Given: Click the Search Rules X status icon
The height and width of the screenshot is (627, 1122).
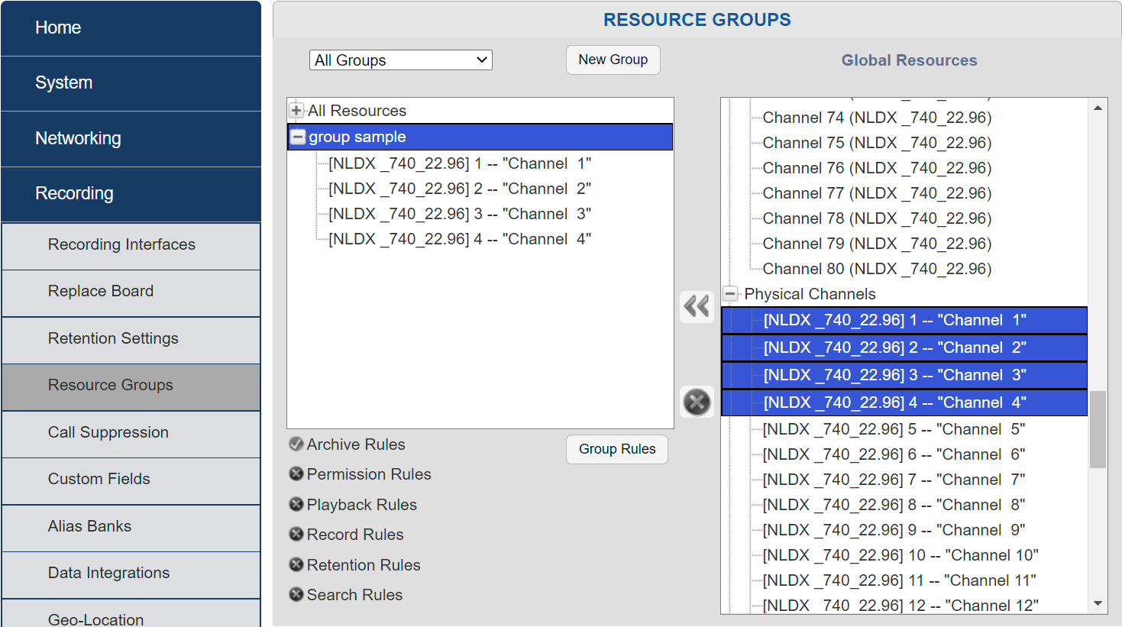Looking at the screenshot, I should (x=296, y=594).
